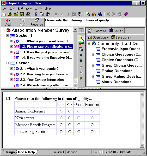This screenshot has width=147, height=156.
Task: Select Excellent for Annual Conference
Action: point(92,111)
